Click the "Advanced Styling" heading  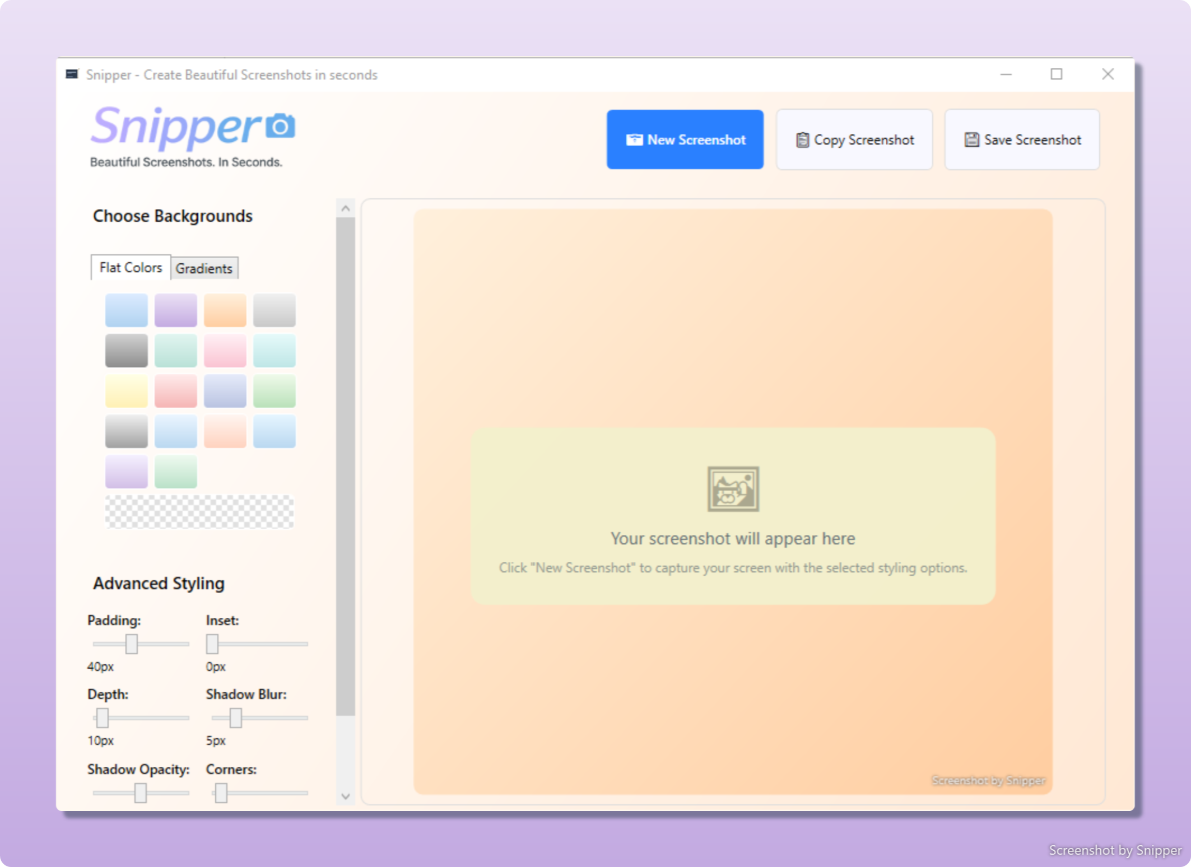[x=159, y=583]
